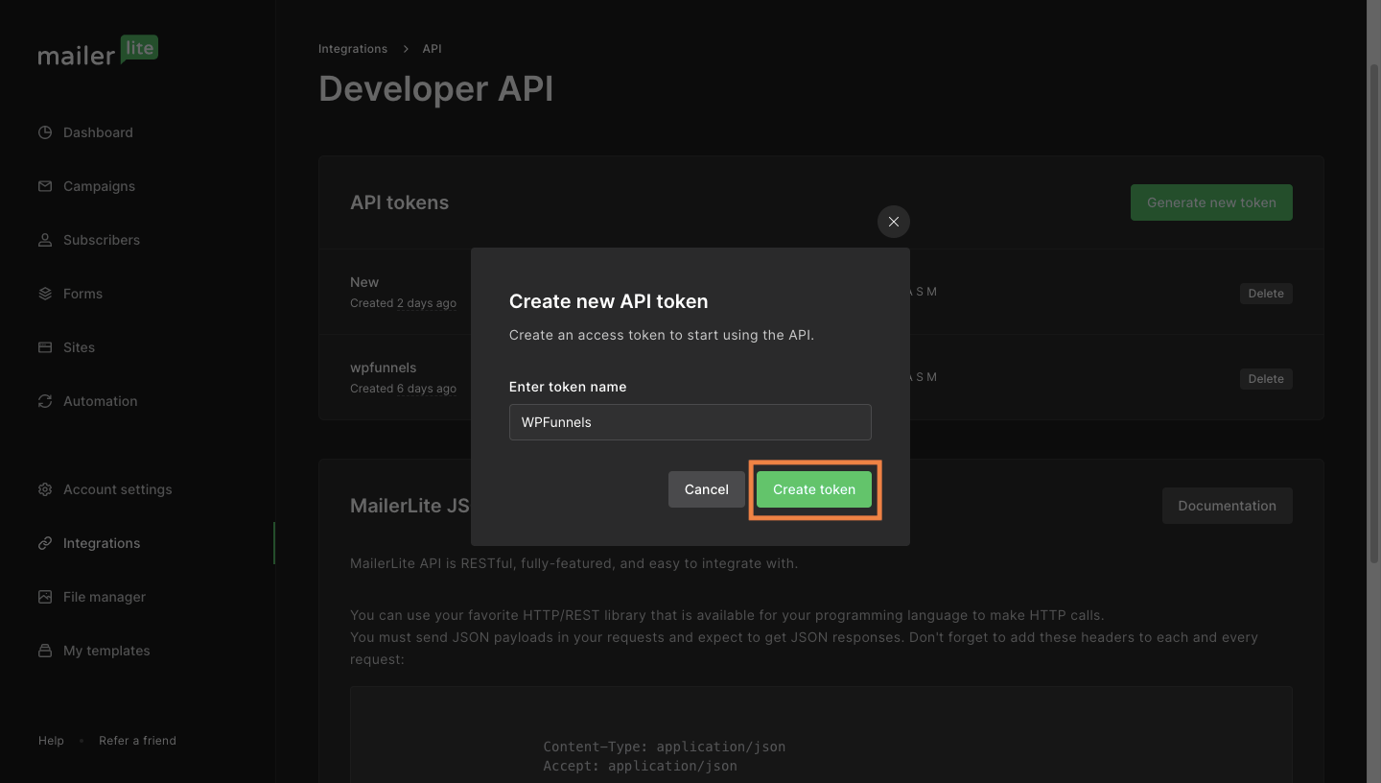Open the API Documentation button
The height and width of the screenshot is (783, 1381).
(1227, 506)
